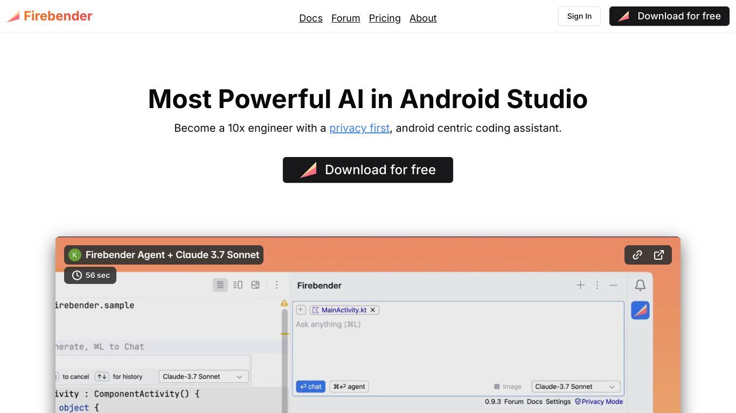Click the yellow warning triangle in the editor
The height and width of the screenshot is (413, 736).
point(284,303)
